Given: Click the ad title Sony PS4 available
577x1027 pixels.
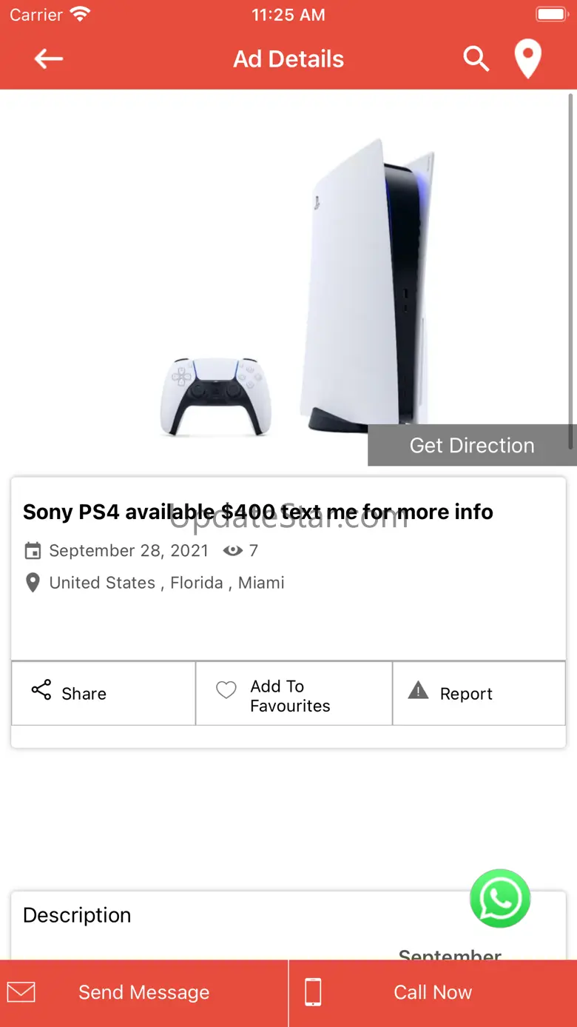Looking at the screenshot, I should coord(257,512).
